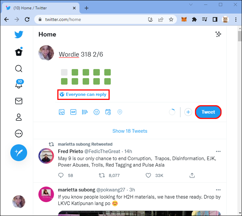Open the More circle menu in sidebar

[x=19, y=133]
